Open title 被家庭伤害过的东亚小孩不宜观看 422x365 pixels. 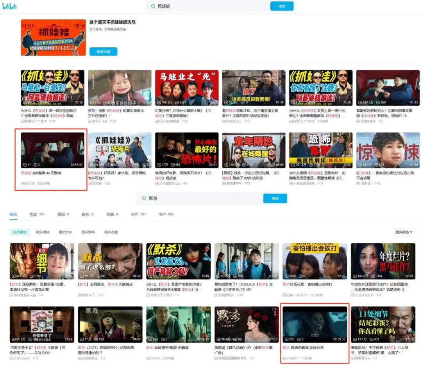[385, 175]
